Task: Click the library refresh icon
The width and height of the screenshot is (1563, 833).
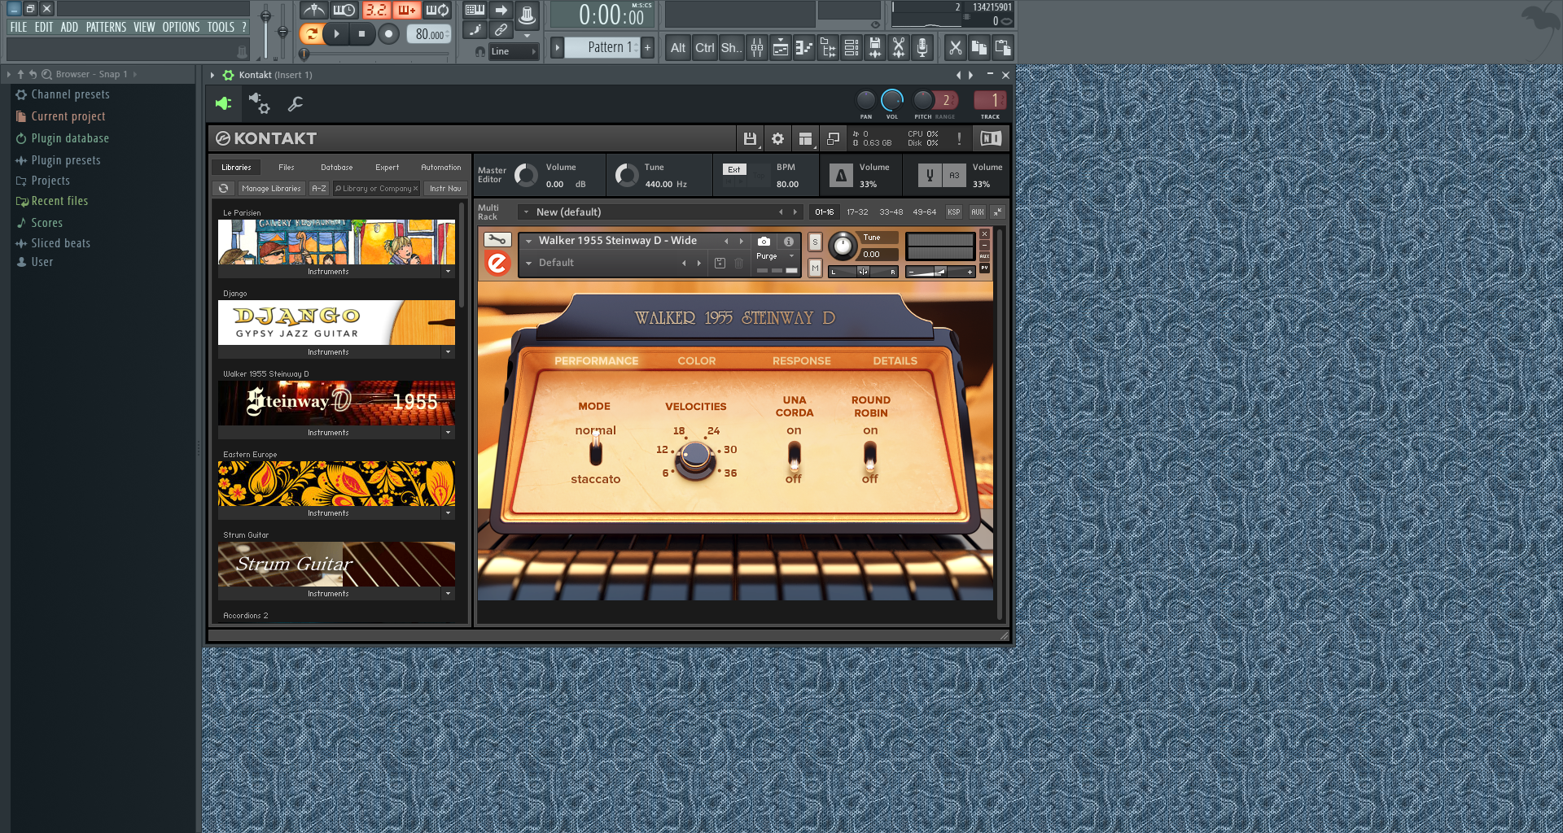Action: [224, 189]
